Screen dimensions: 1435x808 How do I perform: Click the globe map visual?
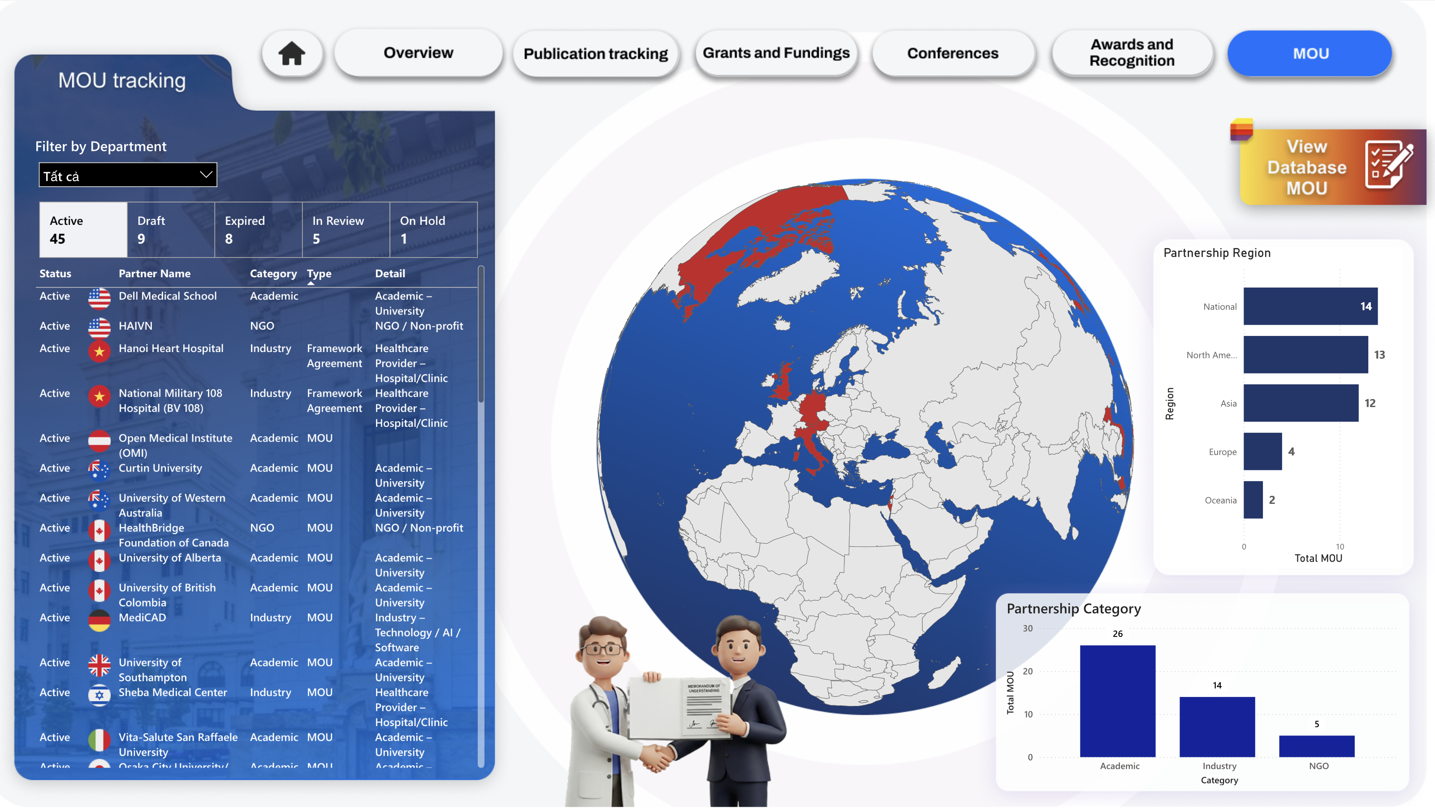(865, 447)
